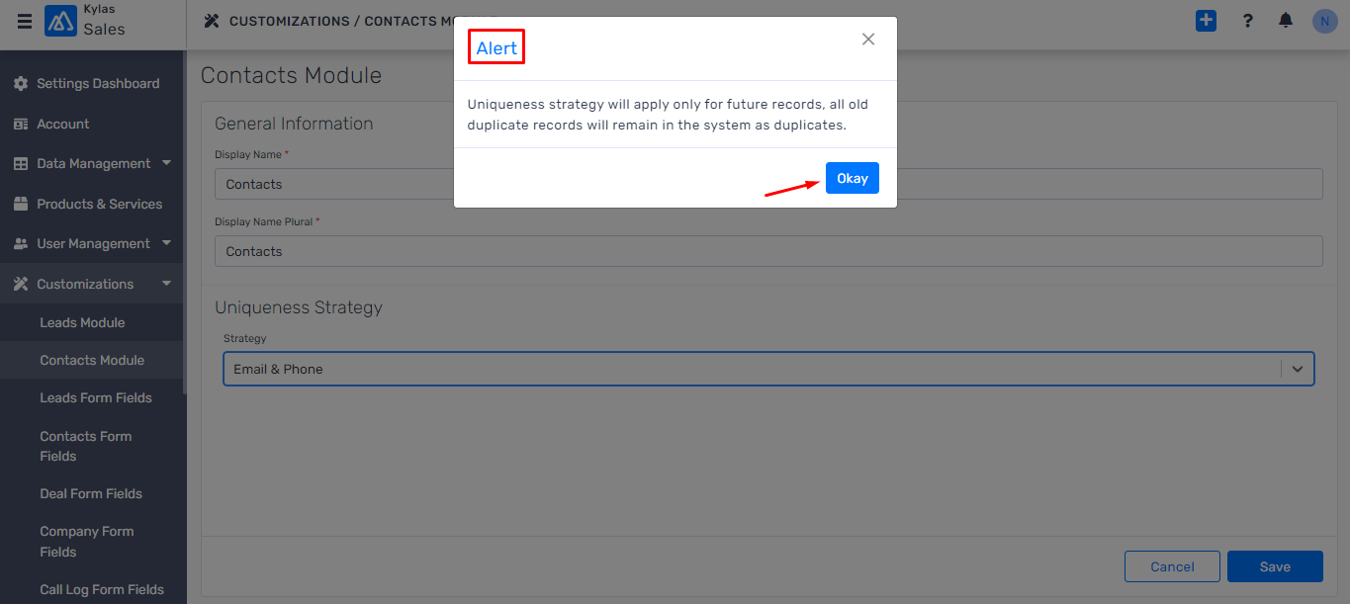
Task: Click the Settings Dashboard gear icon
Action: (x=20, y=84)
